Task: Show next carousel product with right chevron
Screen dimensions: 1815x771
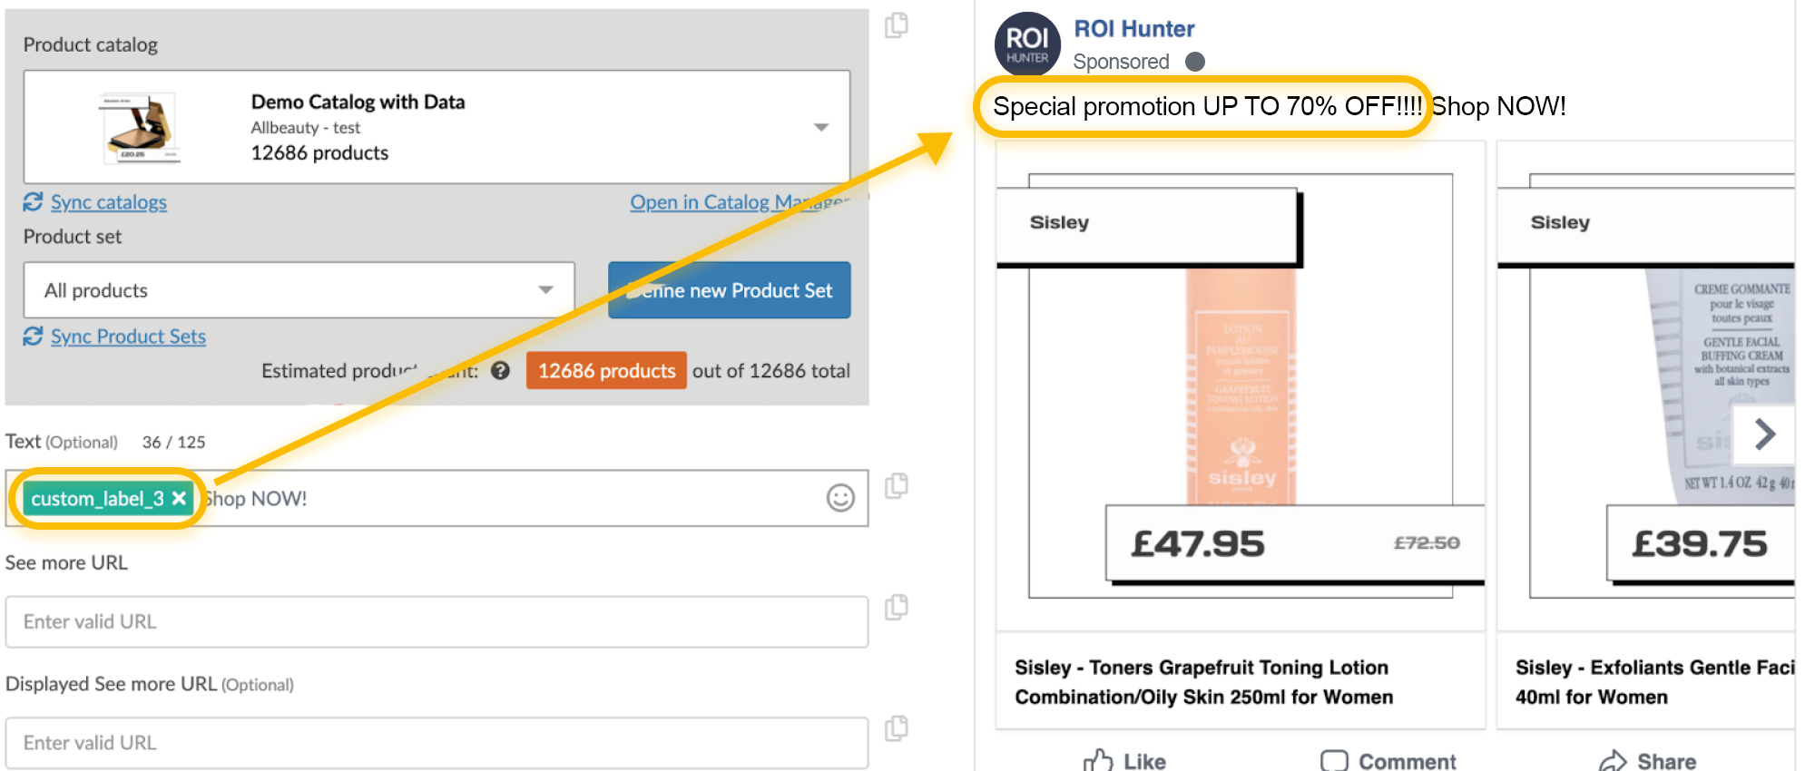Action: tap(1764, 434)
